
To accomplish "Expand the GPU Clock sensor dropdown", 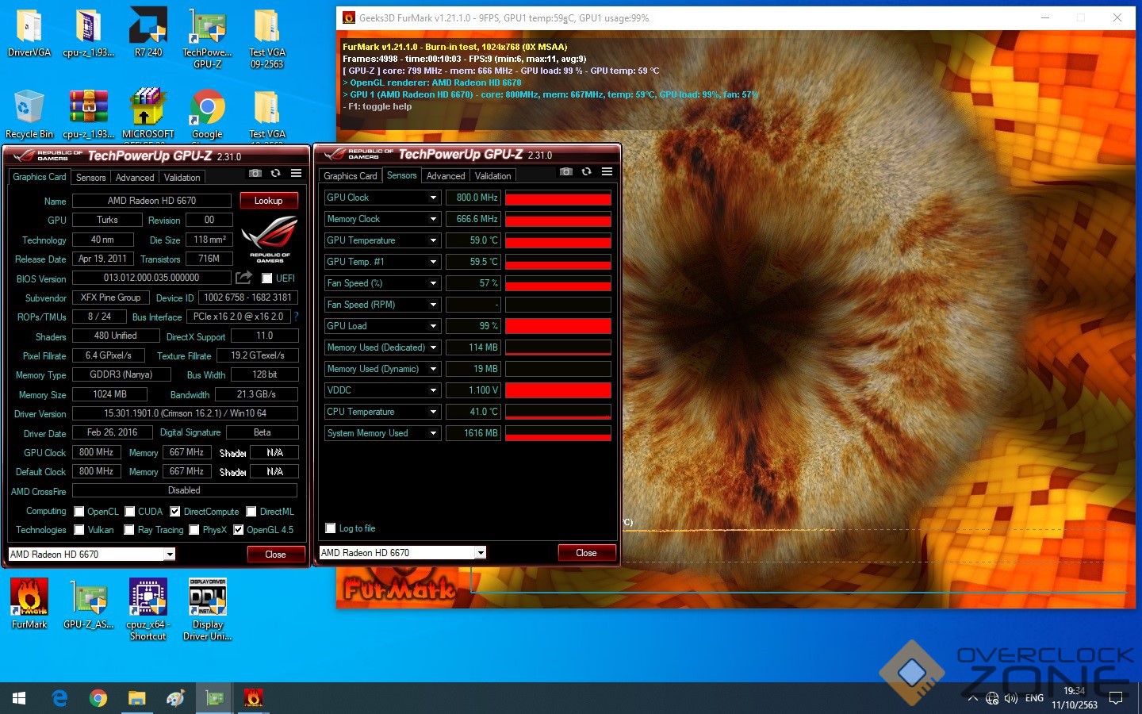I will pos(433,198).
